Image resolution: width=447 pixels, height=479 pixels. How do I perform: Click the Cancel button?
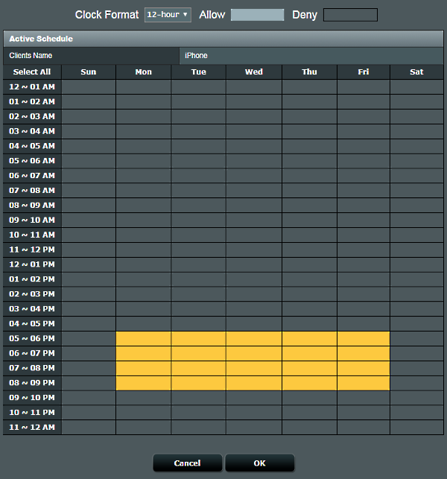(187, 463)
